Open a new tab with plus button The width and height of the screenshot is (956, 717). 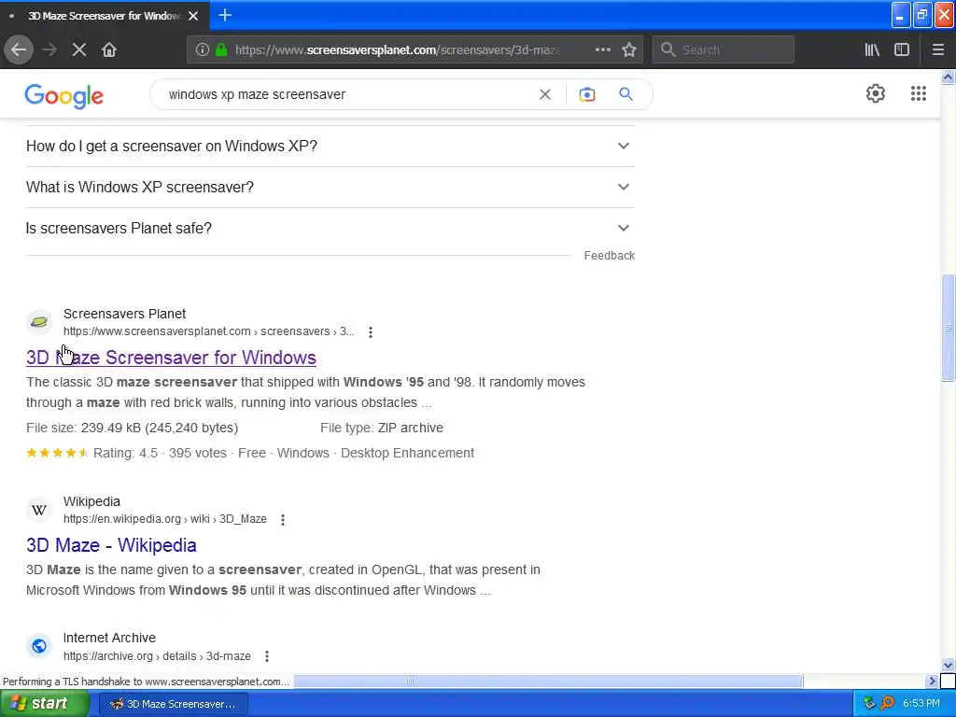point(224,15)
